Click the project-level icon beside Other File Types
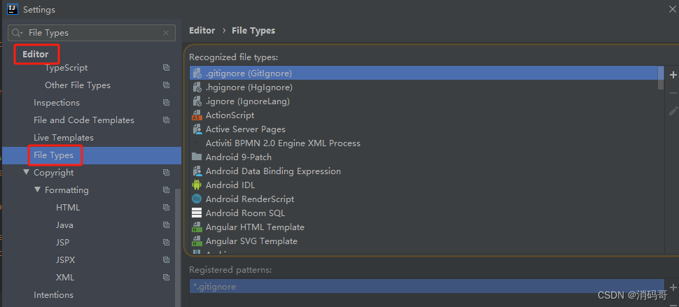The image size is (679, 307). [167, 85]
